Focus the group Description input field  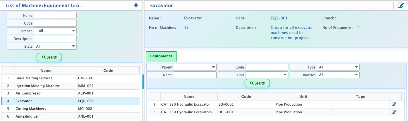point(55,39)
